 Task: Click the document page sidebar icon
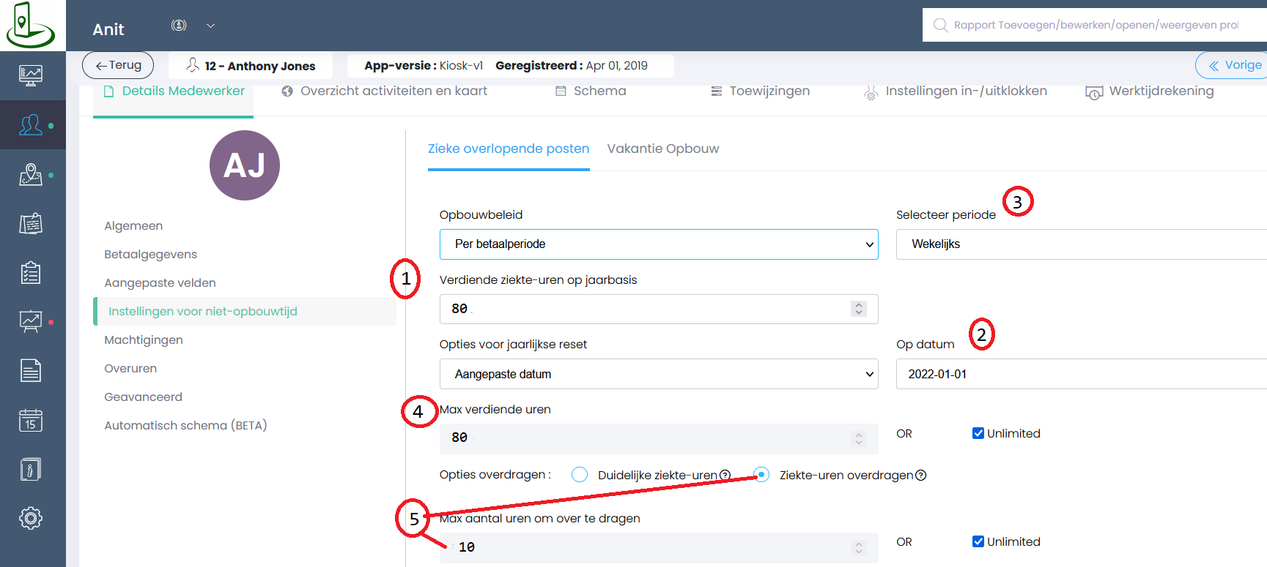[31, 371]
